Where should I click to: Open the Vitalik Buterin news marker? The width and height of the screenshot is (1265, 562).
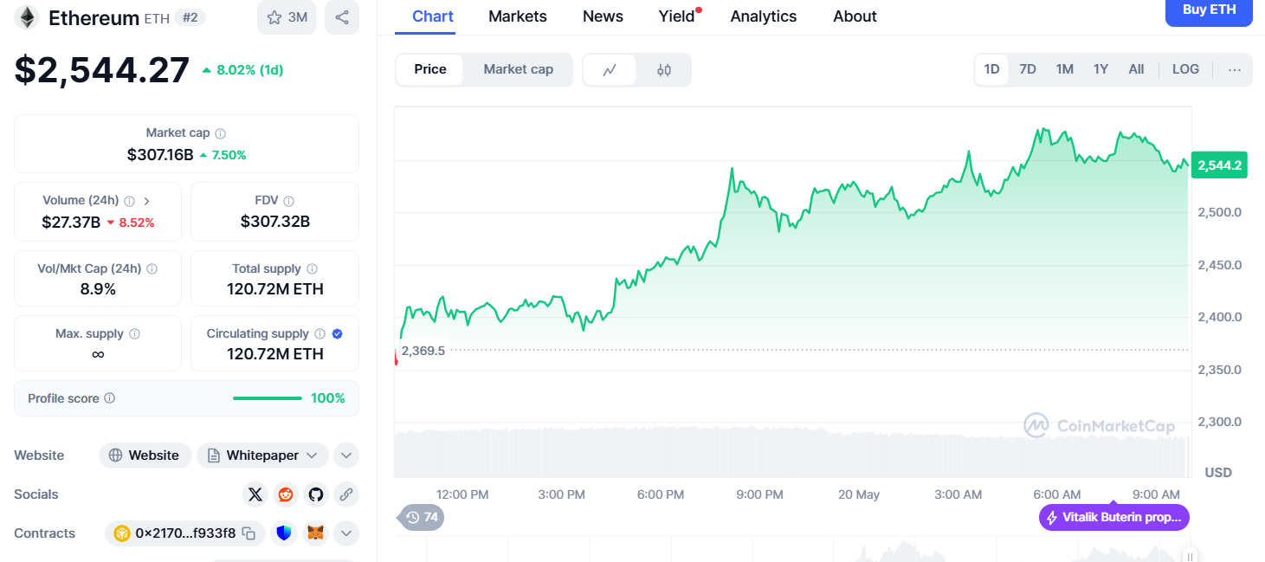pos(1114,518)
